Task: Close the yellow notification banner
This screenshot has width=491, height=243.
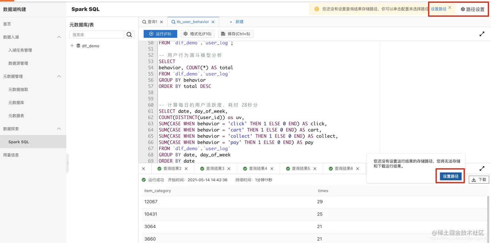Action: tap(450, 7)
